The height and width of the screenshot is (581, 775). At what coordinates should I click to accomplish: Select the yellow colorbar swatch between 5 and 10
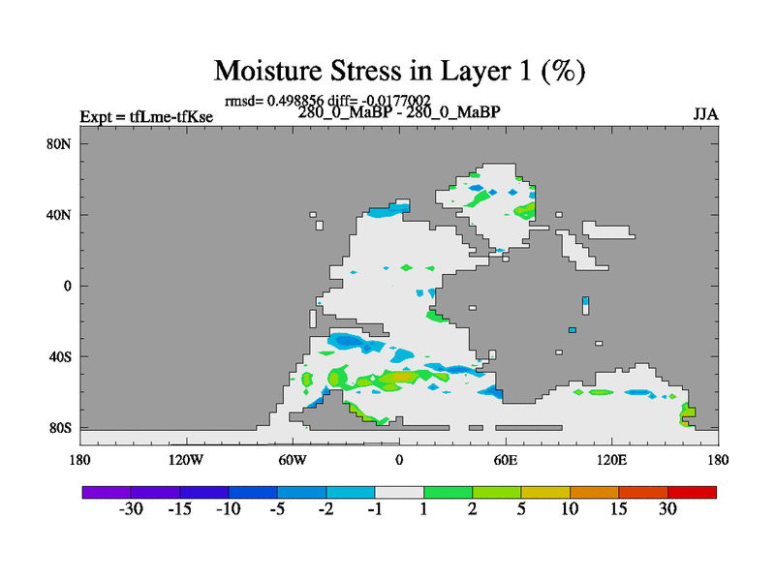[x=545, y=492]
